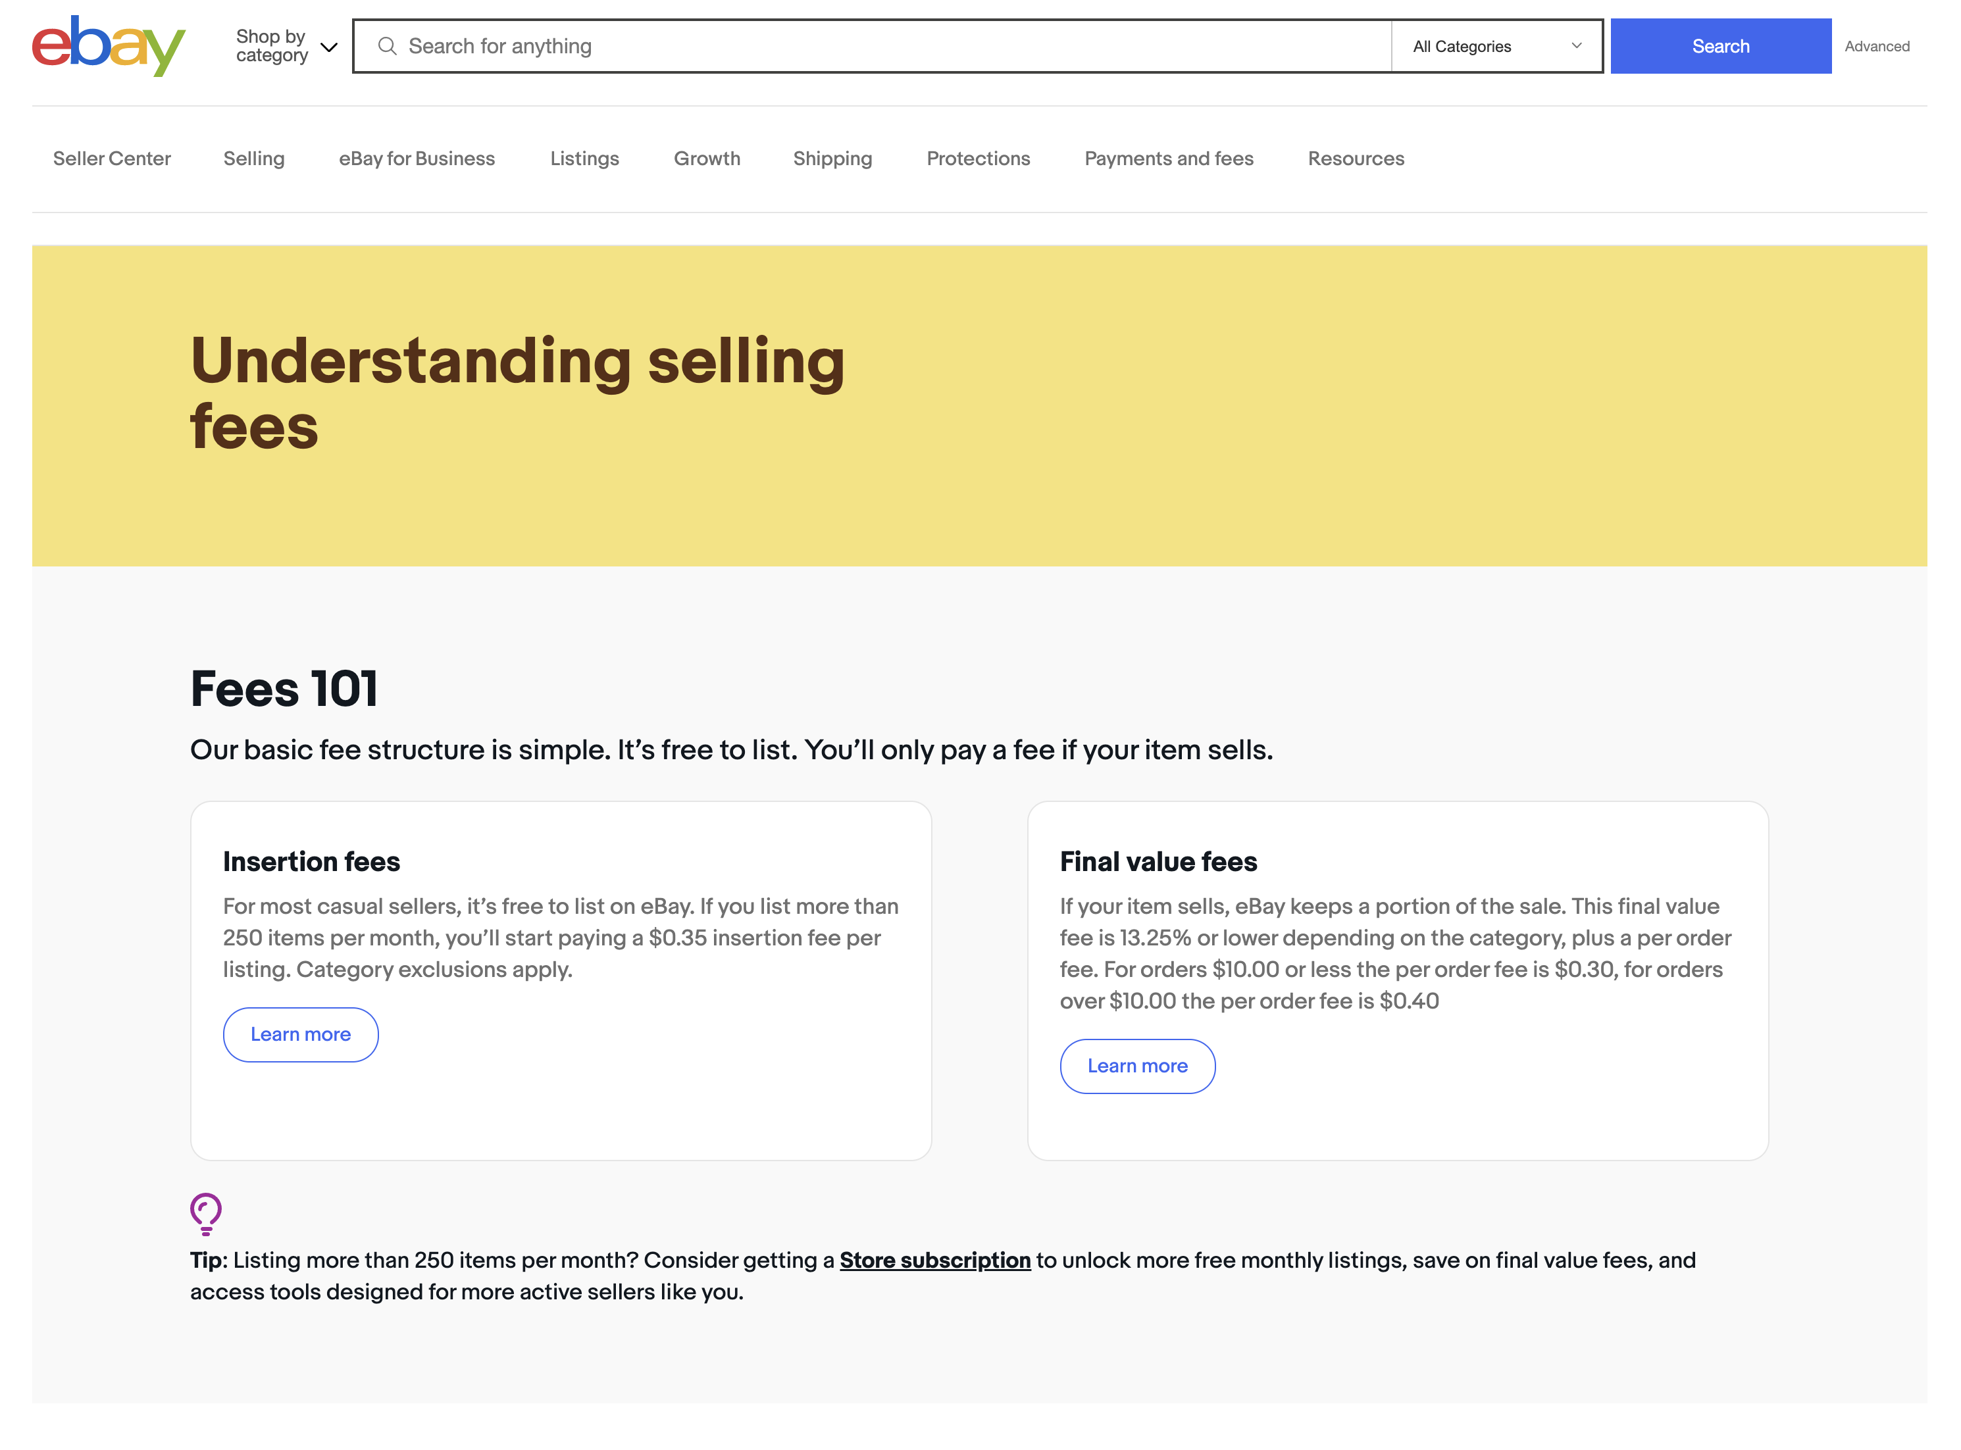
Task: Click the Understanding selling fees banner title
Action: coord(517,393)
